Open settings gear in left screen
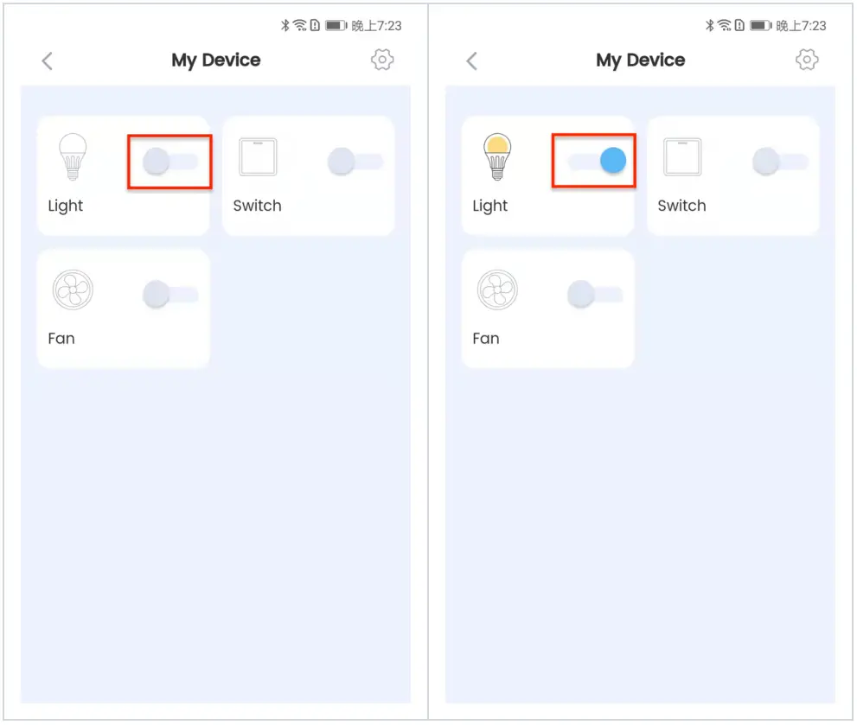The image size is (857, 725). click(x=382, y=60)
